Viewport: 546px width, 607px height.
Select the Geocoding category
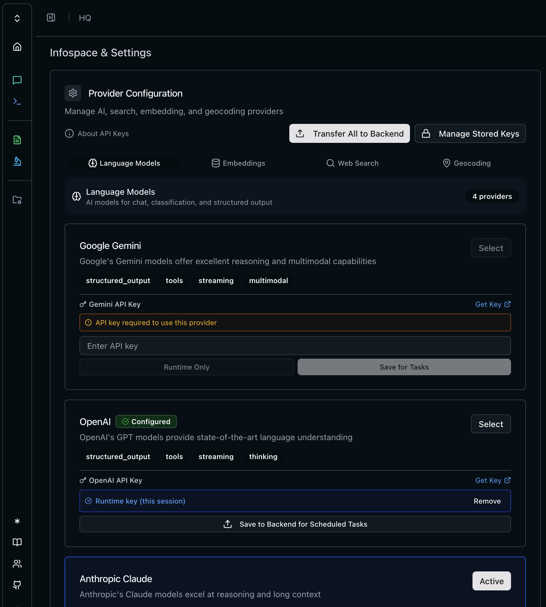coord(467,163)
